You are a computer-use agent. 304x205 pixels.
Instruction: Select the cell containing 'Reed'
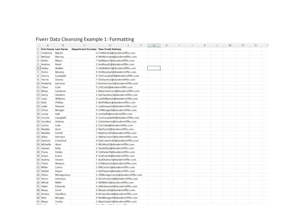[x=63, y=64]
